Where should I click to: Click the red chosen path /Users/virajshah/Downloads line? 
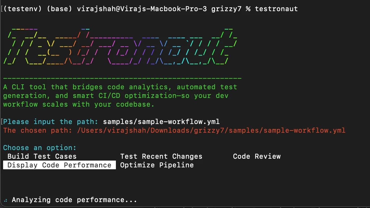pyautogui.click(x=174, y=130)
